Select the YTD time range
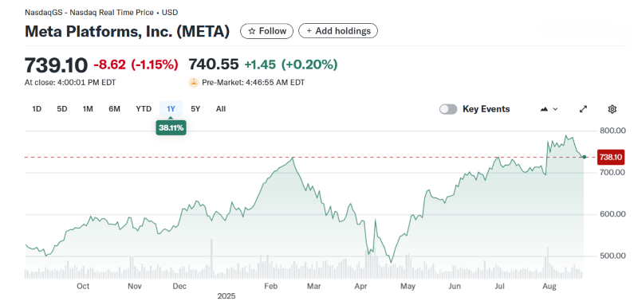The image size is (638, 305). click(x=144, y=109)
